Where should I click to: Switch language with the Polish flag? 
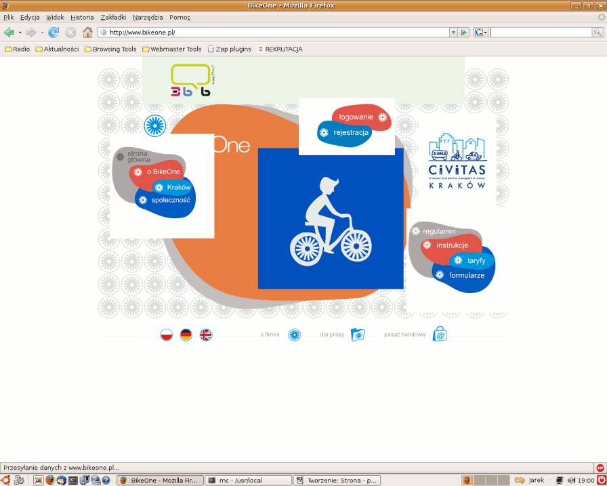167,335
